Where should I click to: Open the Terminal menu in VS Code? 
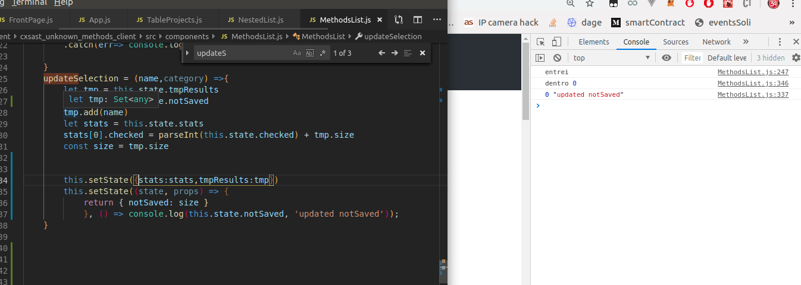tap(30, 3)
